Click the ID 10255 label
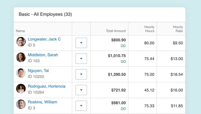201x114 pixels. [x=36, y=77]
